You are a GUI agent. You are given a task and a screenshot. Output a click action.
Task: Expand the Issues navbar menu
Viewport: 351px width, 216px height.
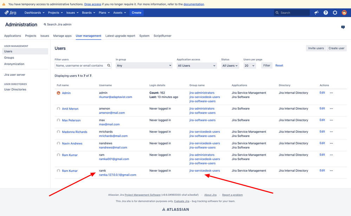[x=72, y=13]
